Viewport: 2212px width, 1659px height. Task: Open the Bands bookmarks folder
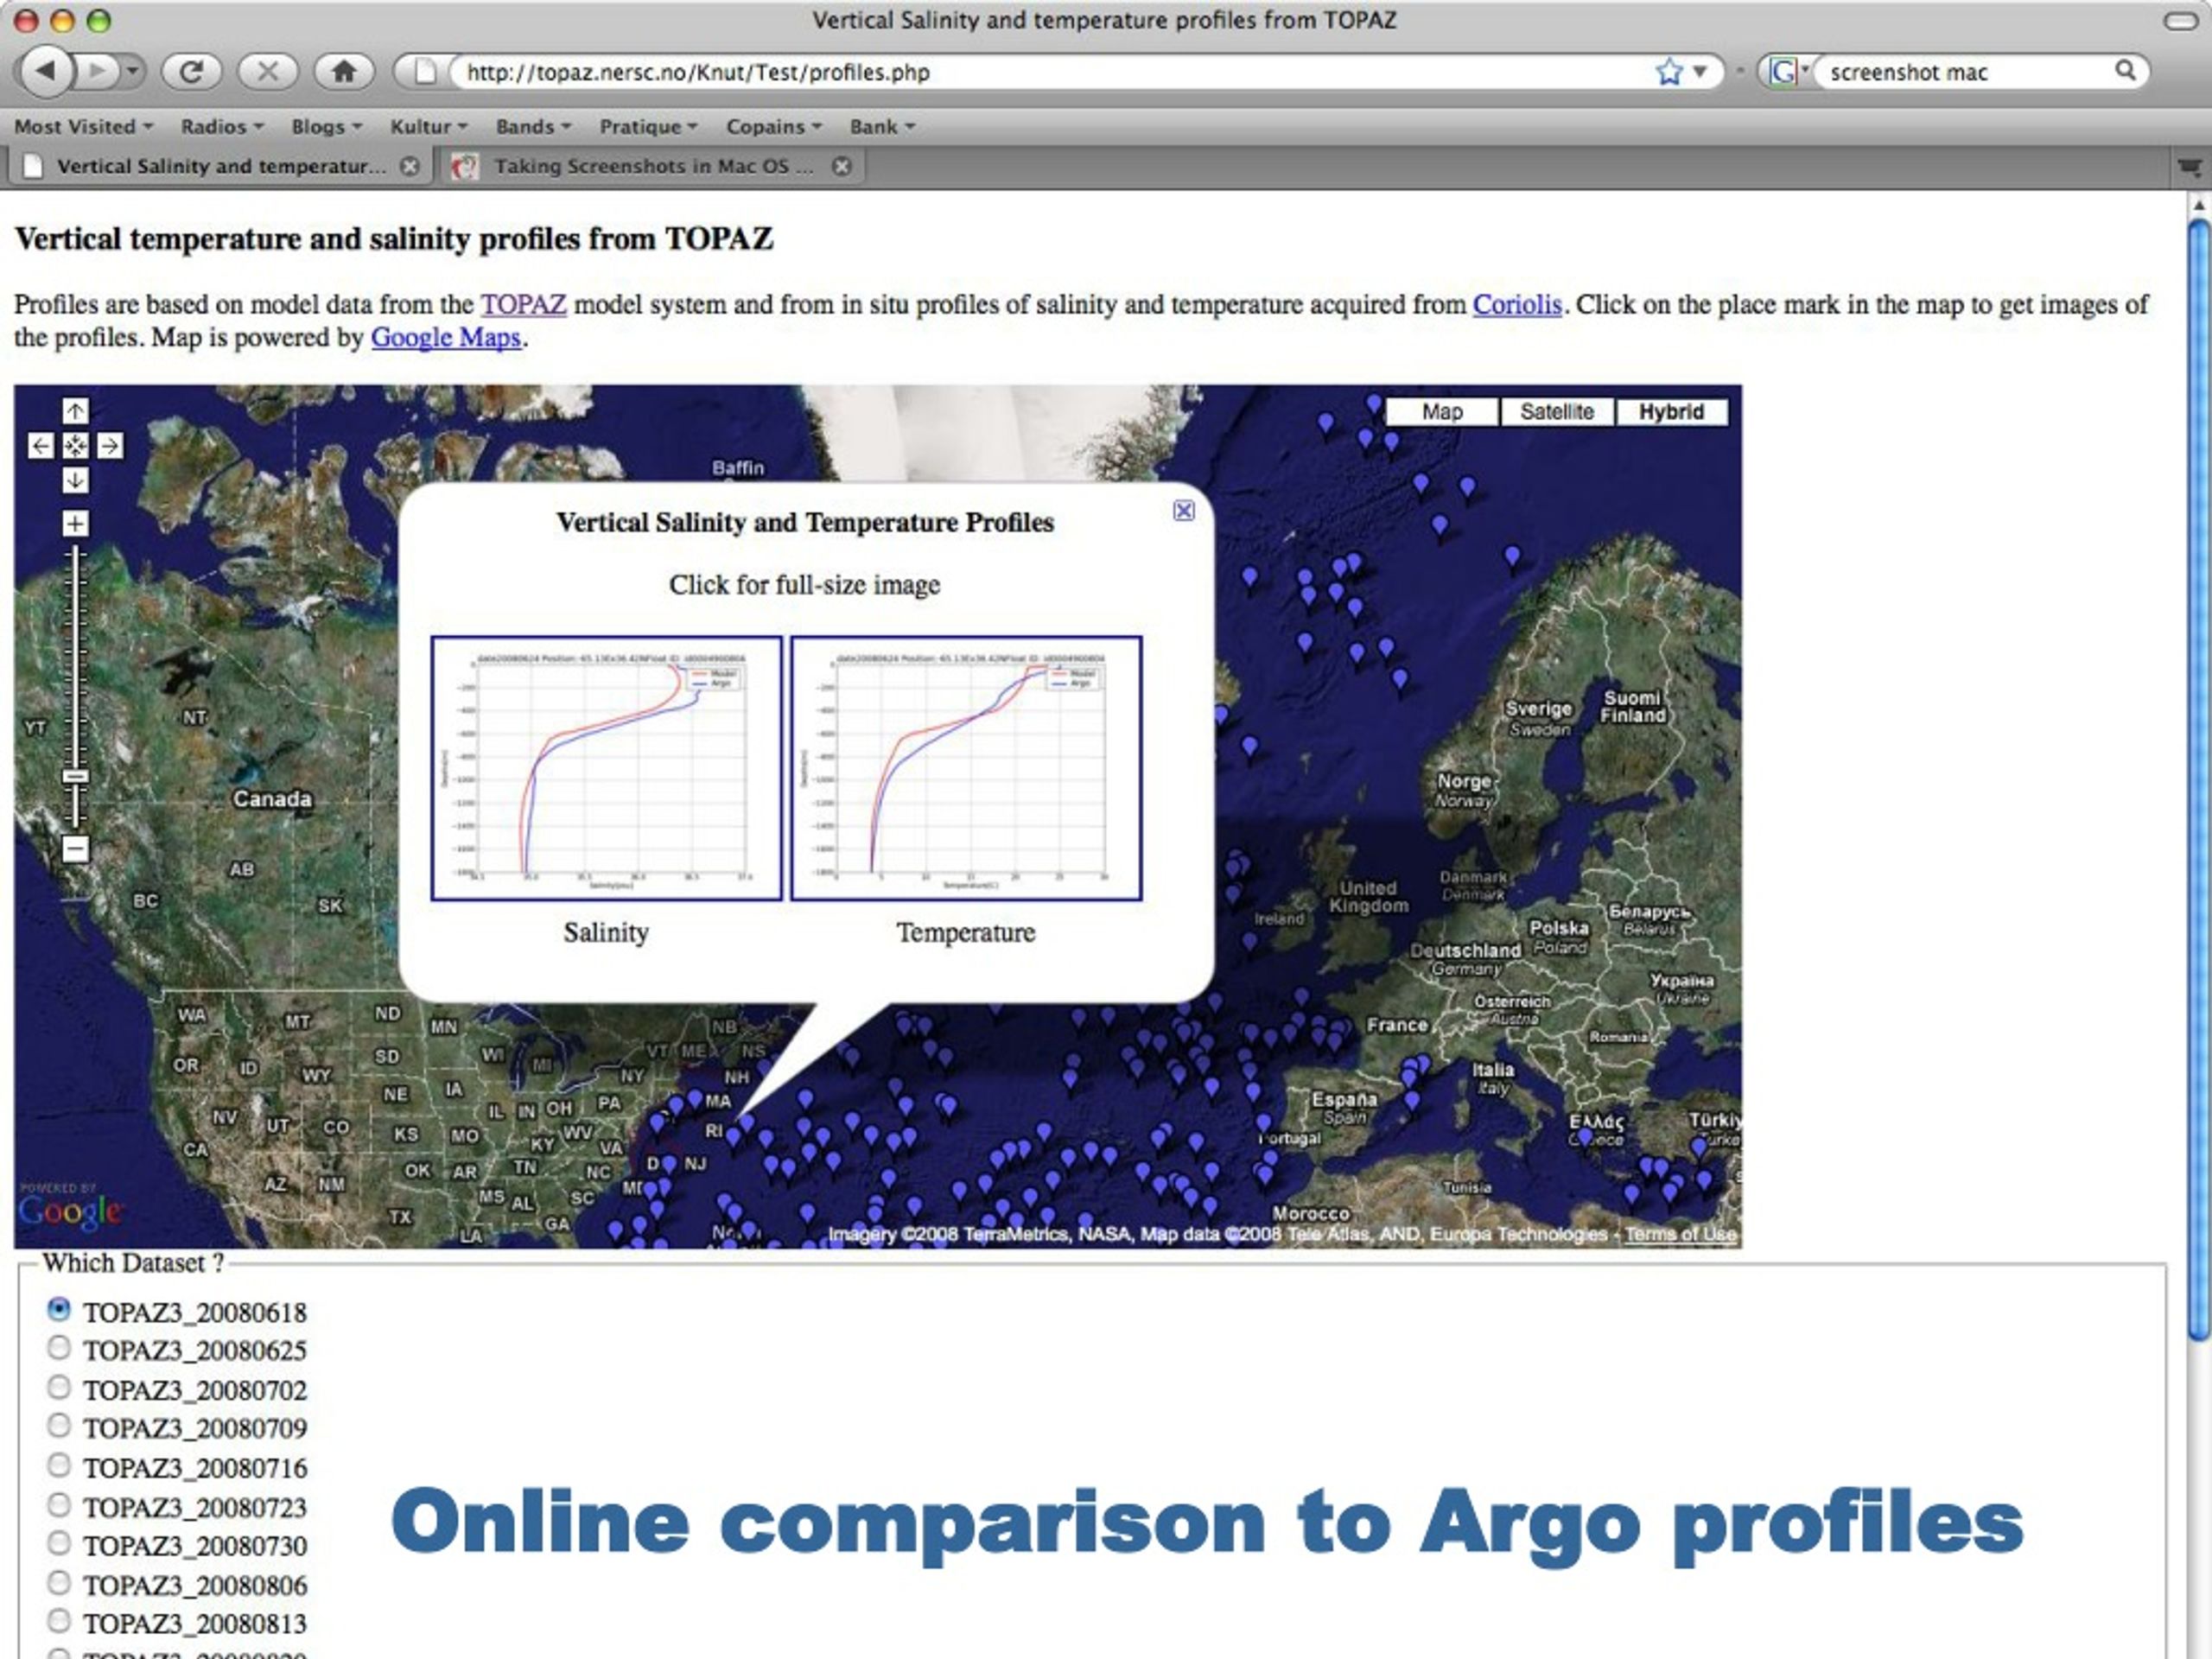[x=533, y=127]
